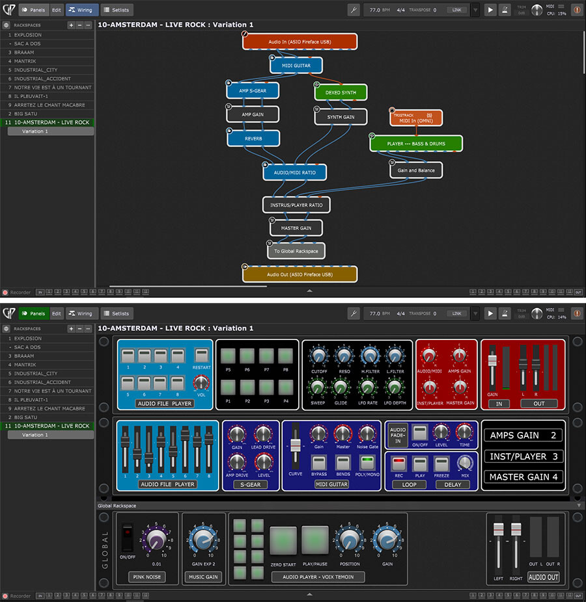Click the corner icon on the DEXED SYNTH block
Image resolution: width=586 pixels, height=602 pixels.
coord(317,85)
